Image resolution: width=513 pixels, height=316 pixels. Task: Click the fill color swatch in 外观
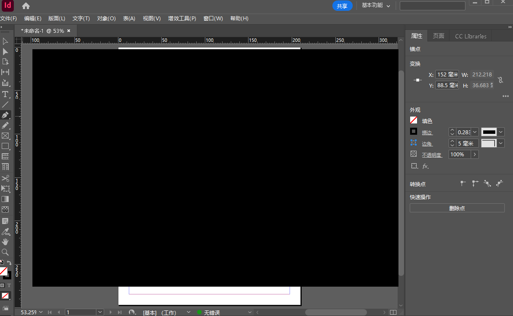click(414, 120)
